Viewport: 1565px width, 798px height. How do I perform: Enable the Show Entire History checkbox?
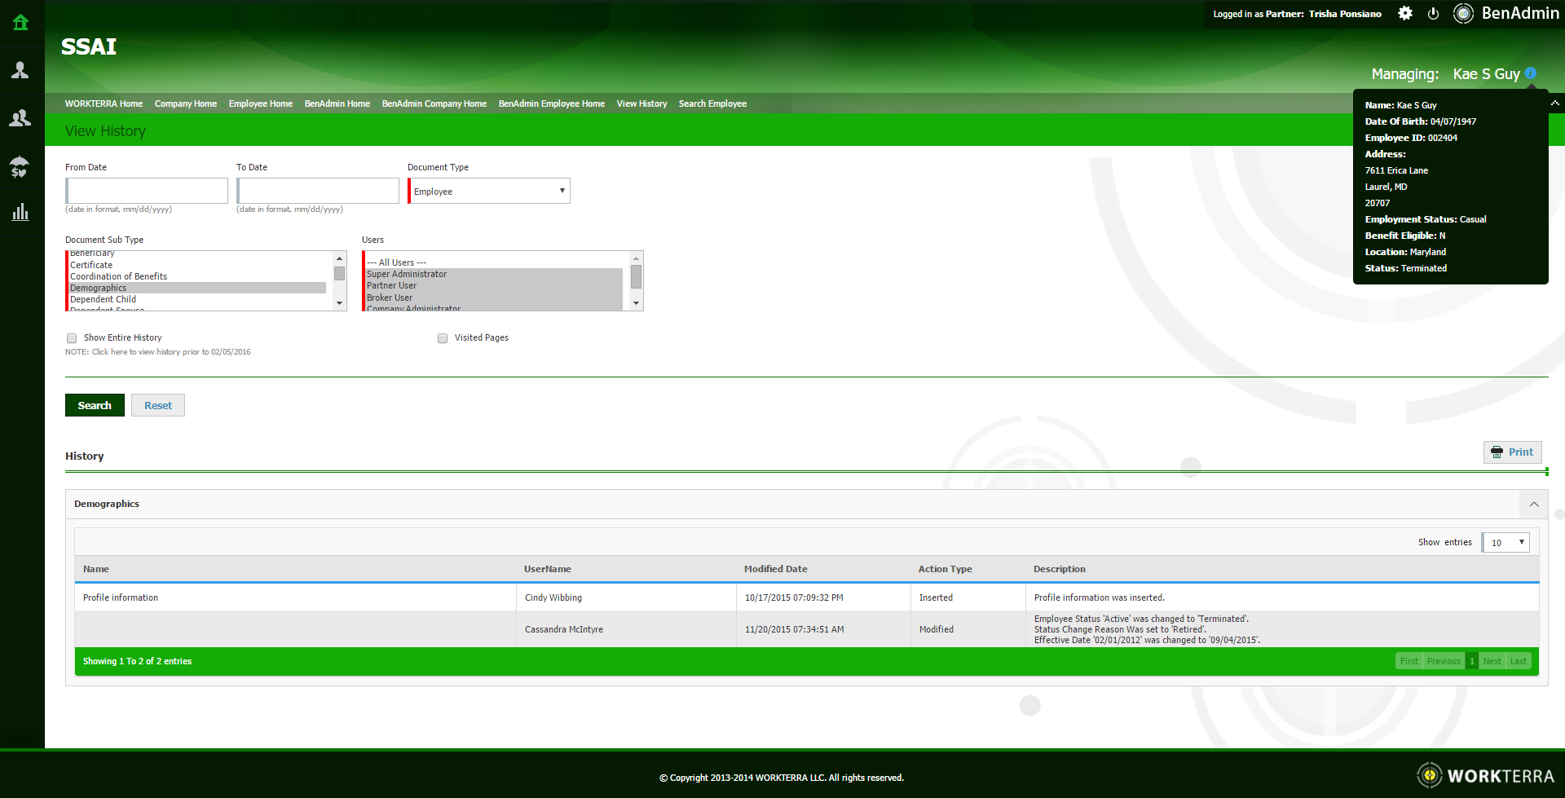point(72,338)
